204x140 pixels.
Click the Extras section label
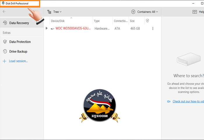[7, 33]
